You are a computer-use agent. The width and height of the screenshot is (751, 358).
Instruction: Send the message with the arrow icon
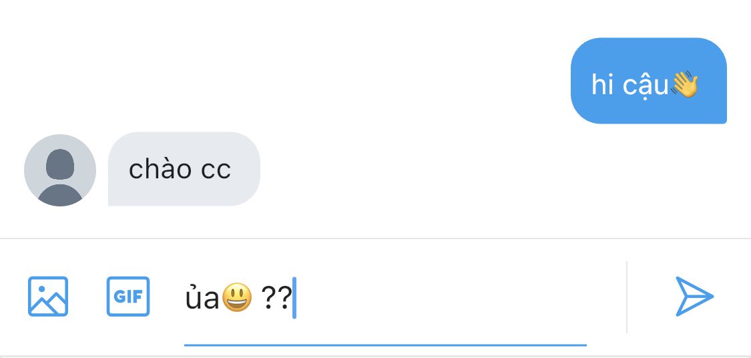coord(694,296)
